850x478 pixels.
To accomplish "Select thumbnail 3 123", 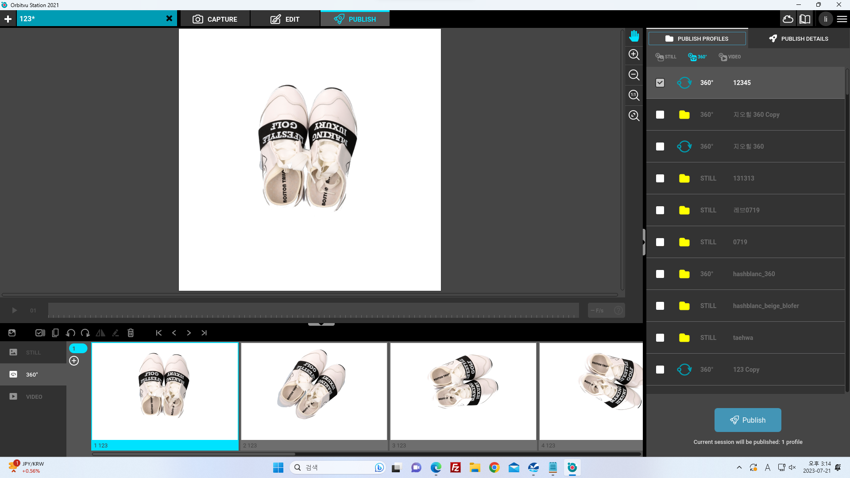I will point(463,396).
